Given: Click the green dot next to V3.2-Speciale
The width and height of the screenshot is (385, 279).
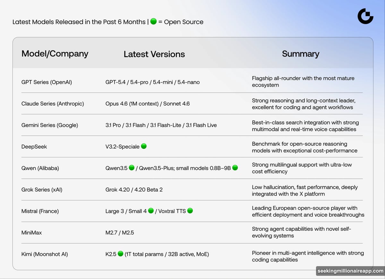Looking at the screenshot, I should [x=144, y=146].
